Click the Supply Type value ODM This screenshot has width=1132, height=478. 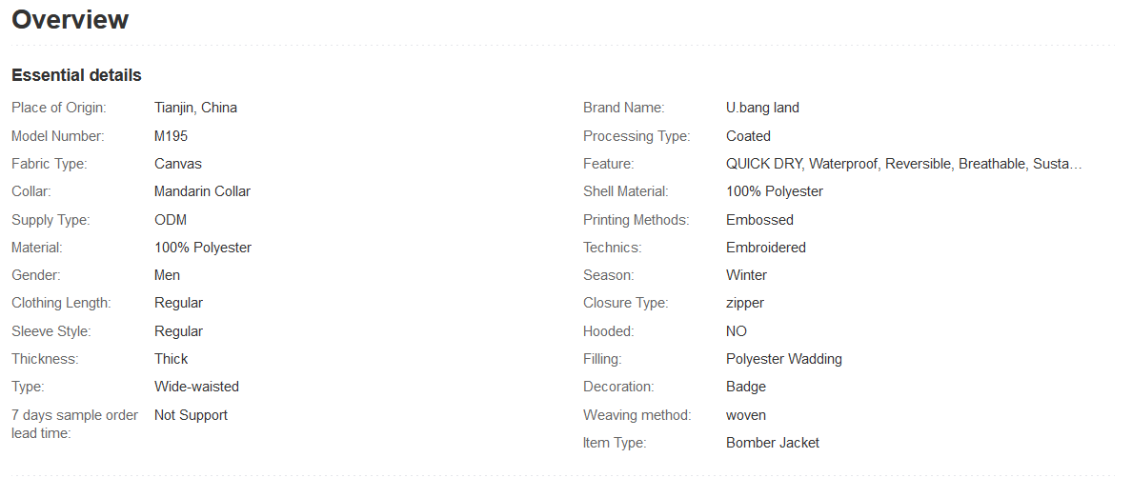coord(170,220)
